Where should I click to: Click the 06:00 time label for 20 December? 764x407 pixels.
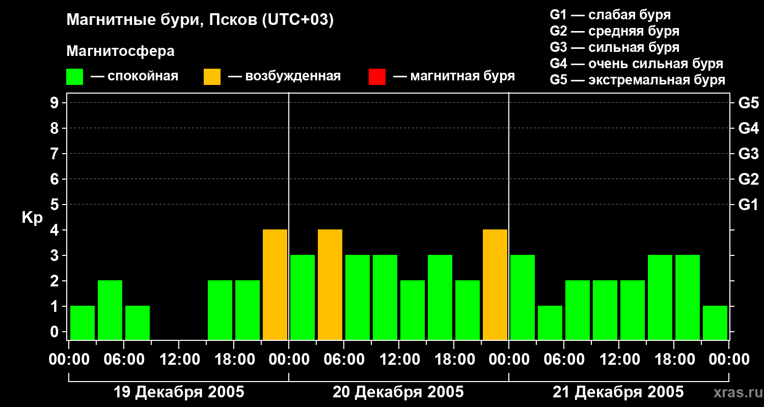[x=344, y=360]
